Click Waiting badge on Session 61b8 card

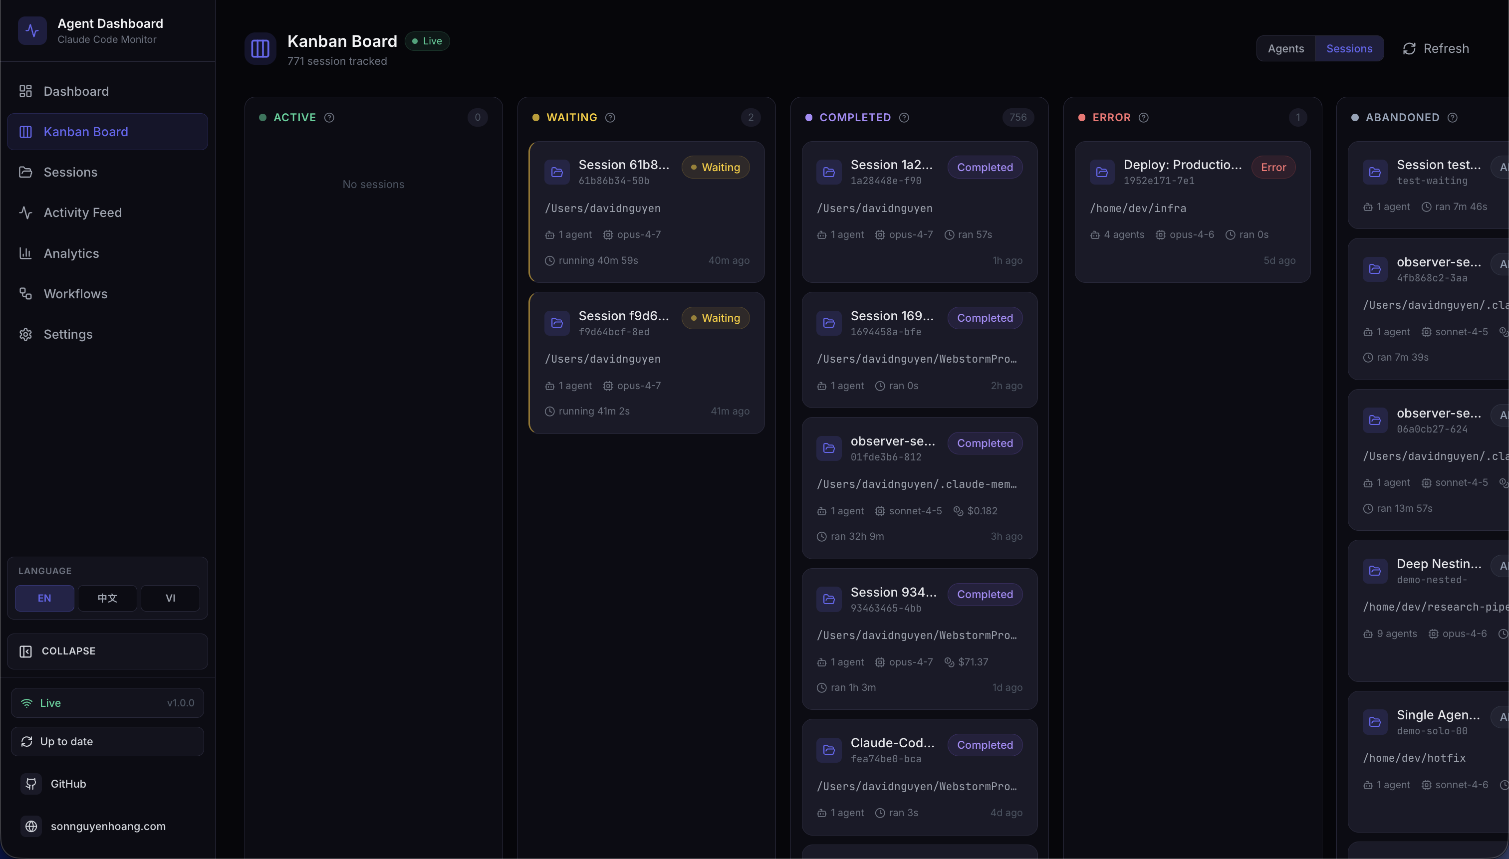(715, 167)
